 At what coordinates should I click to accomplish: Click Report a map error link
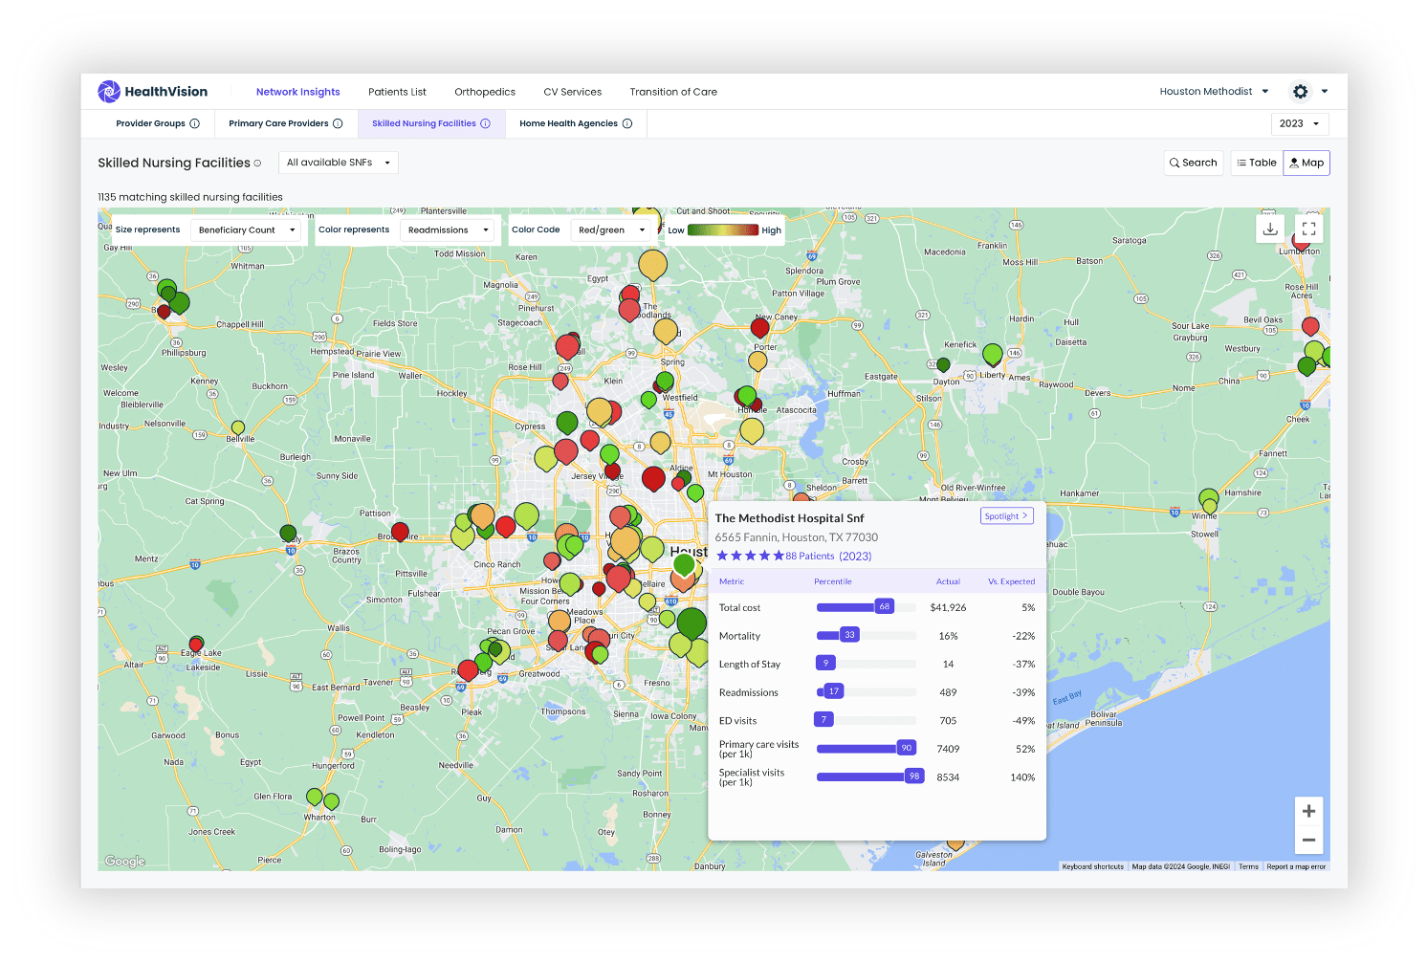[x=1296, y=866]
